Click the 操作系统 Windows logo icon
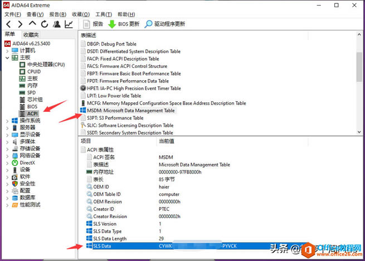This screenshot has height=261, width=365. 14,120
